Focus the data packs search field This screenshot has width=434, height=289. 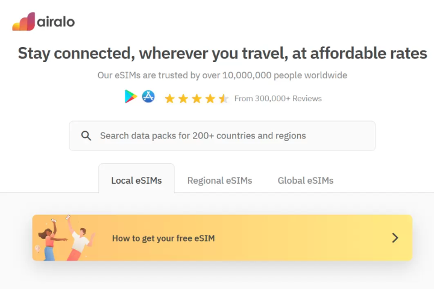tap(229, 135)
